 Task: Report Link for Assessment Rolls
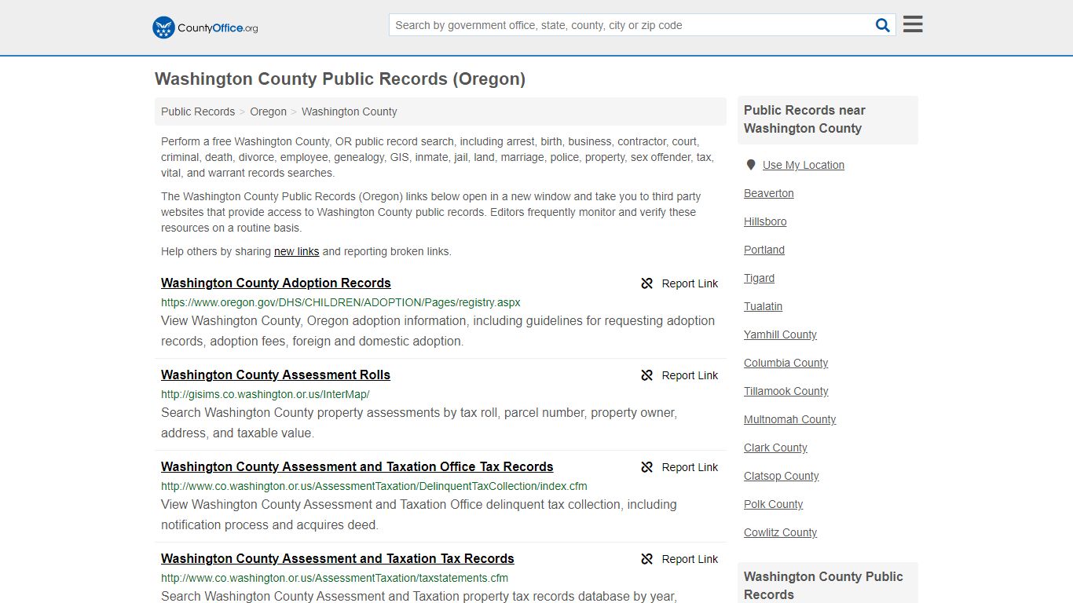pos(690,375)
